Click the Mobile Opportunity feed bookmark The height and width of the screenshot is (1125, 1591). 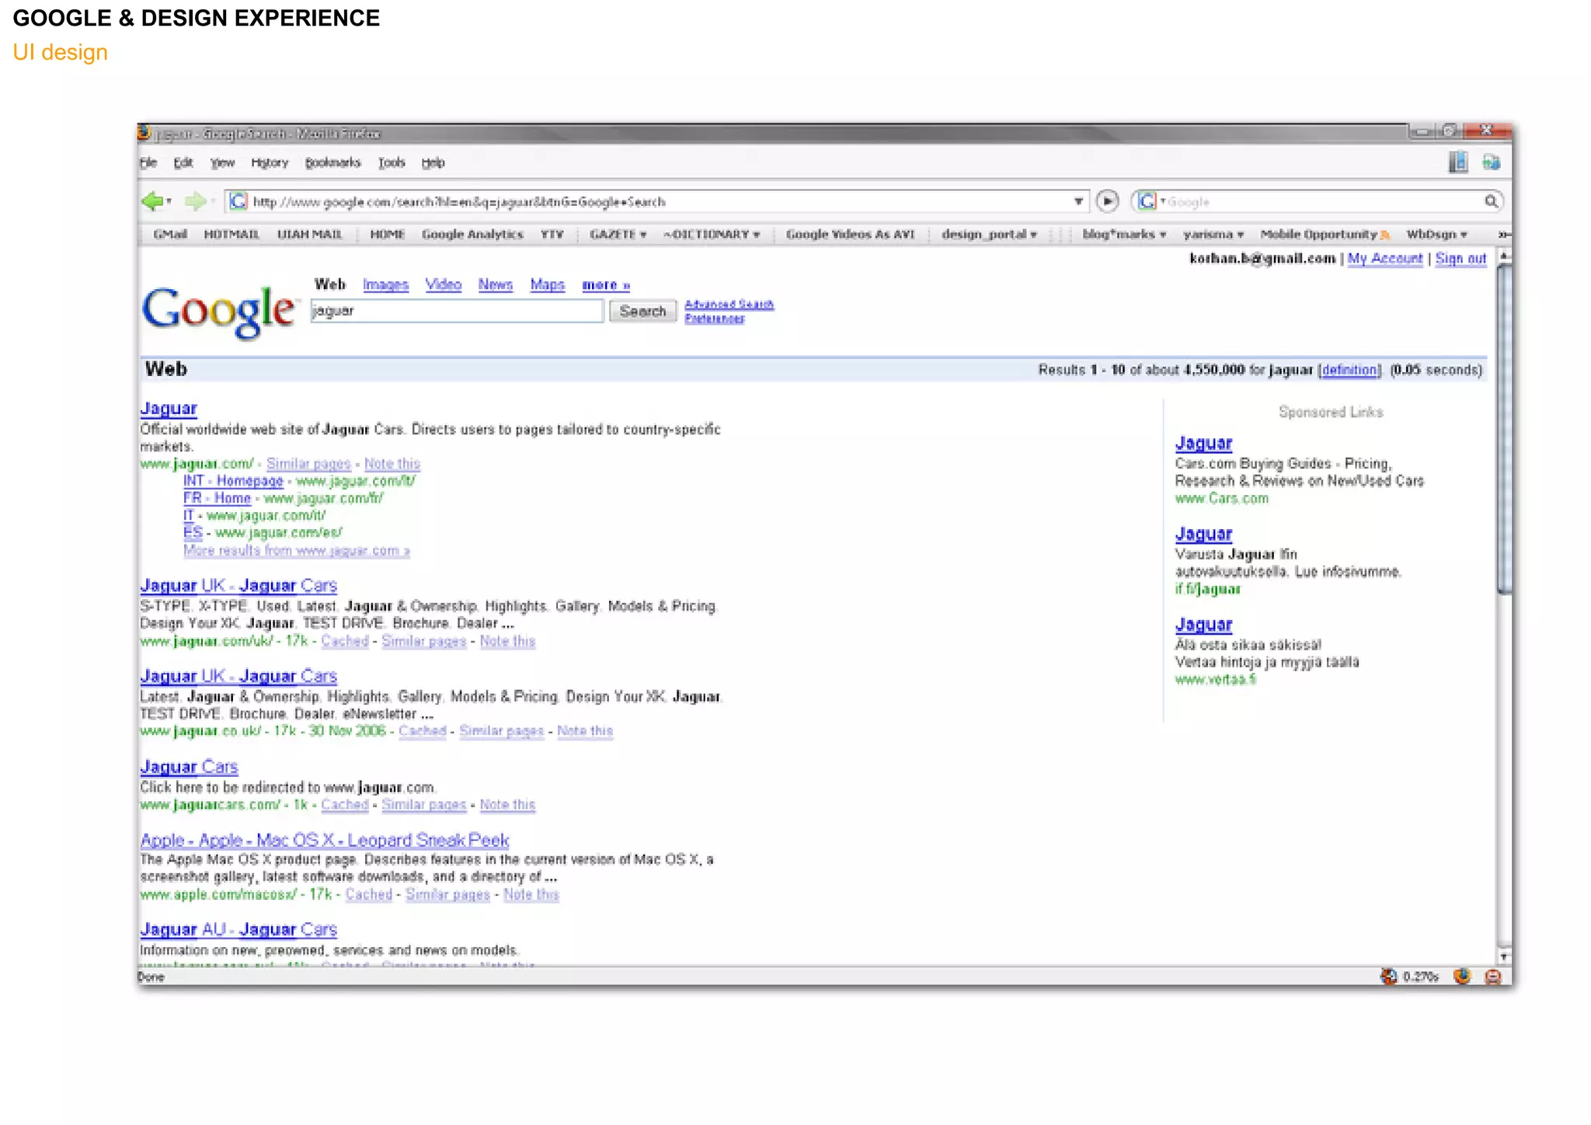(x=1325, y=234)
